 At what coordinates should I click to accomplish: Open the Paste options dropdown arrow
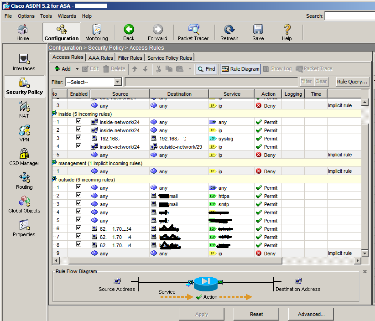(190, 69)
